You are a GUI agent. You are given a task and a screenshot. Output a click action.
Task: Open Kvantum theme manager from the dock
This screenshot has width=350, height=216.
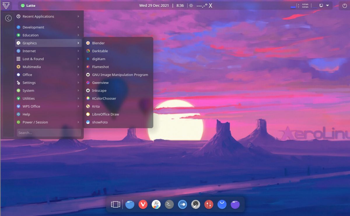pos(156,204)
